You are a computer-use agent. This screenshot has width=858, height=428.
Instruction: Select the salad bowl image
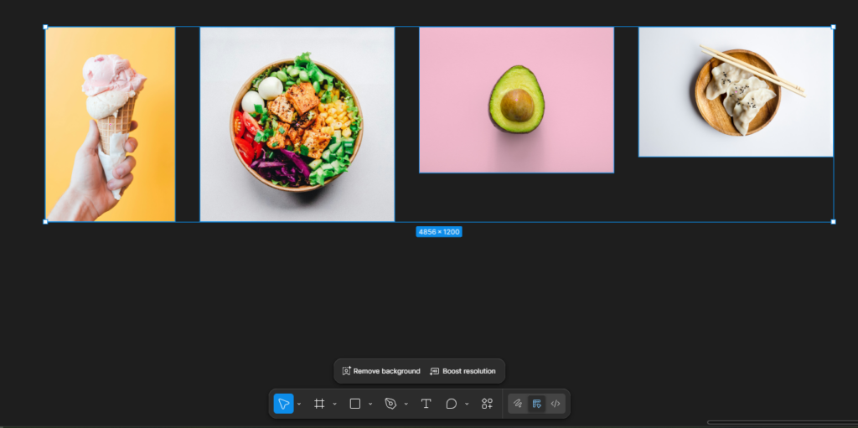297,124
